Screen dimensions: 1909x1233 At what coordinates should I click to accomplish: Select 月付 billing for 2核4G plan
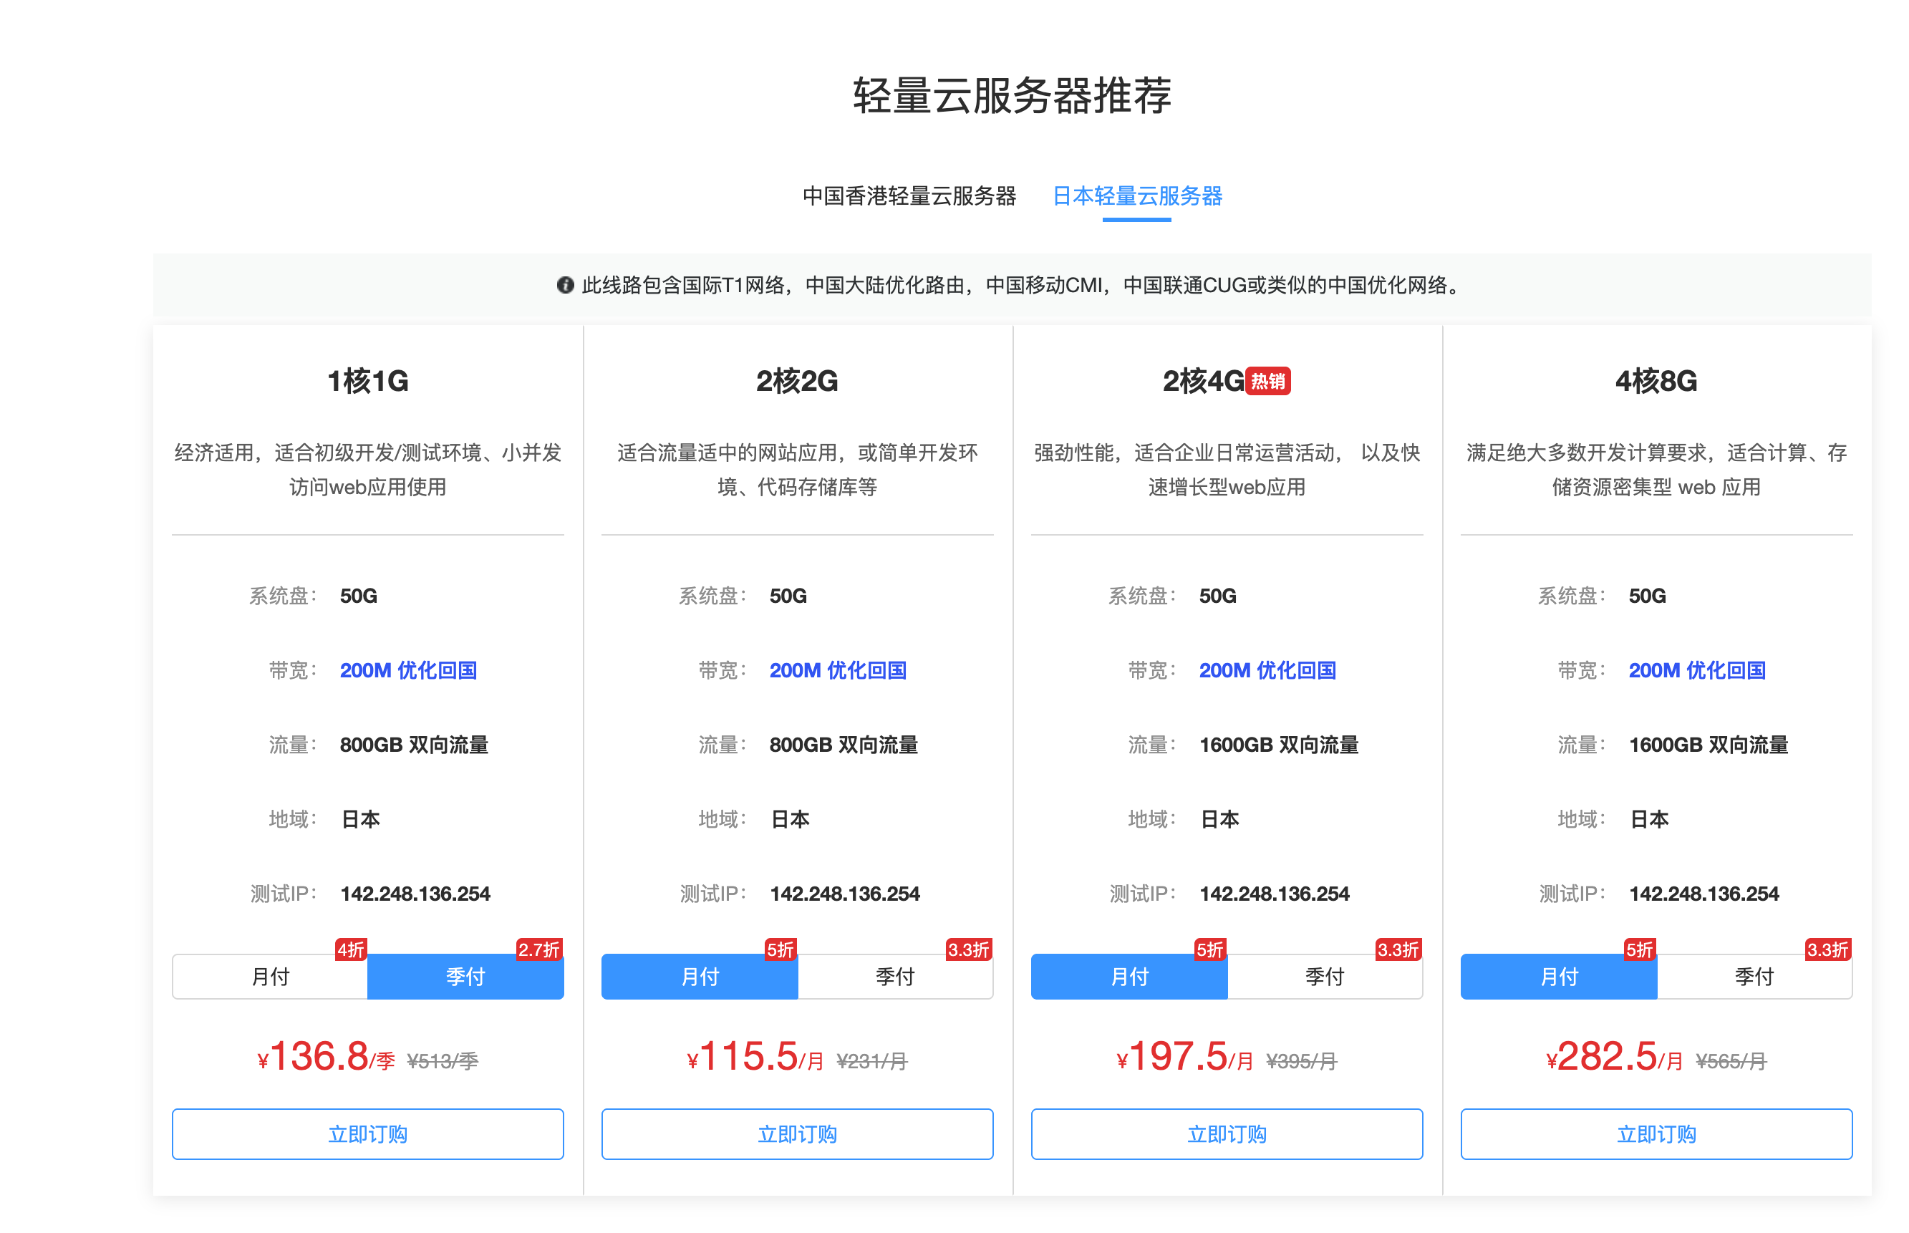coord(1129,976)
